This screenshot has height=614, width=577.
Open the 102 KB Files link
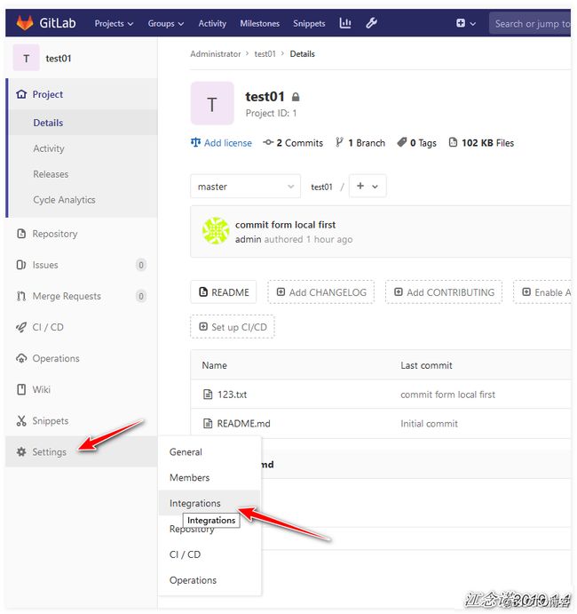coord(481,143)
